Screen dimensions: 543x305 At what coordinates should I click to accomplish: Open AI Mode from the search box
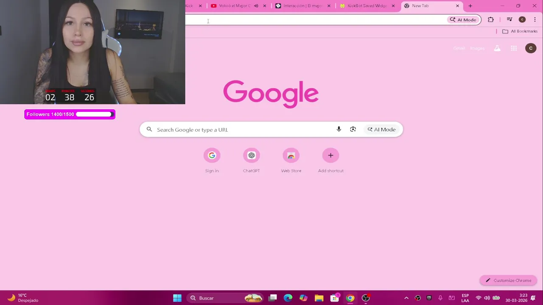tap(382, 130)
